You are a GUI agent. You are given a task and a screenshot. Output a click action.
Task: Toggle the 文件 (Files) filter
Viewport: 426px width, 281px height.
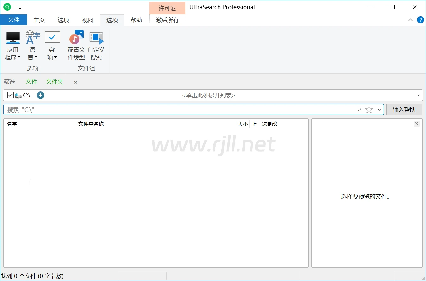coord(31,82)
